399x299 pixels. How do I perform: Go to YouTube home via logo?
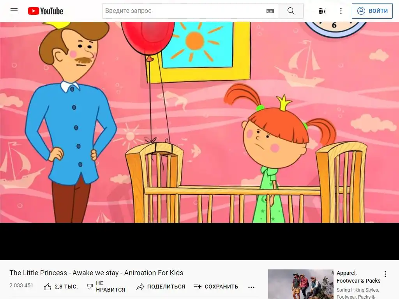click(46, 11)
